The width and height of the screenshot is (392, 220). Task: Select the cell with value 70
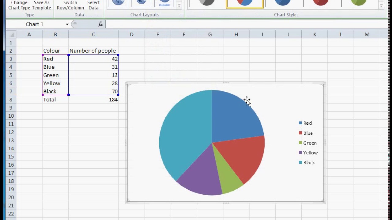coord(93,91)
